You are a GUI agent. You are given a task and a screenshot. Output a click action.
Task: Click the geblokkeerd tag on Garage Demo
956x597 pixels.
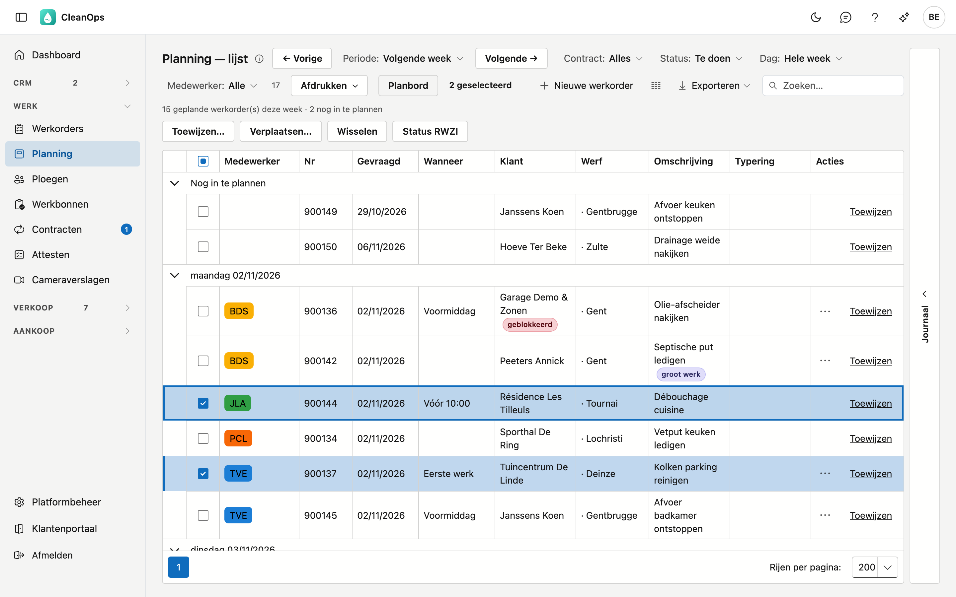pyautogui.click(x=530, y=325)
